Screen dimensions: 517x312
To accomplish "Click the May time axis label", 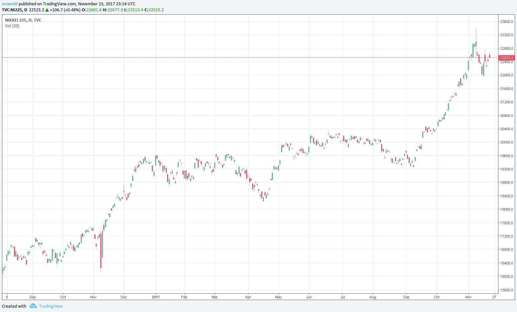I will (x=278, y=297).
